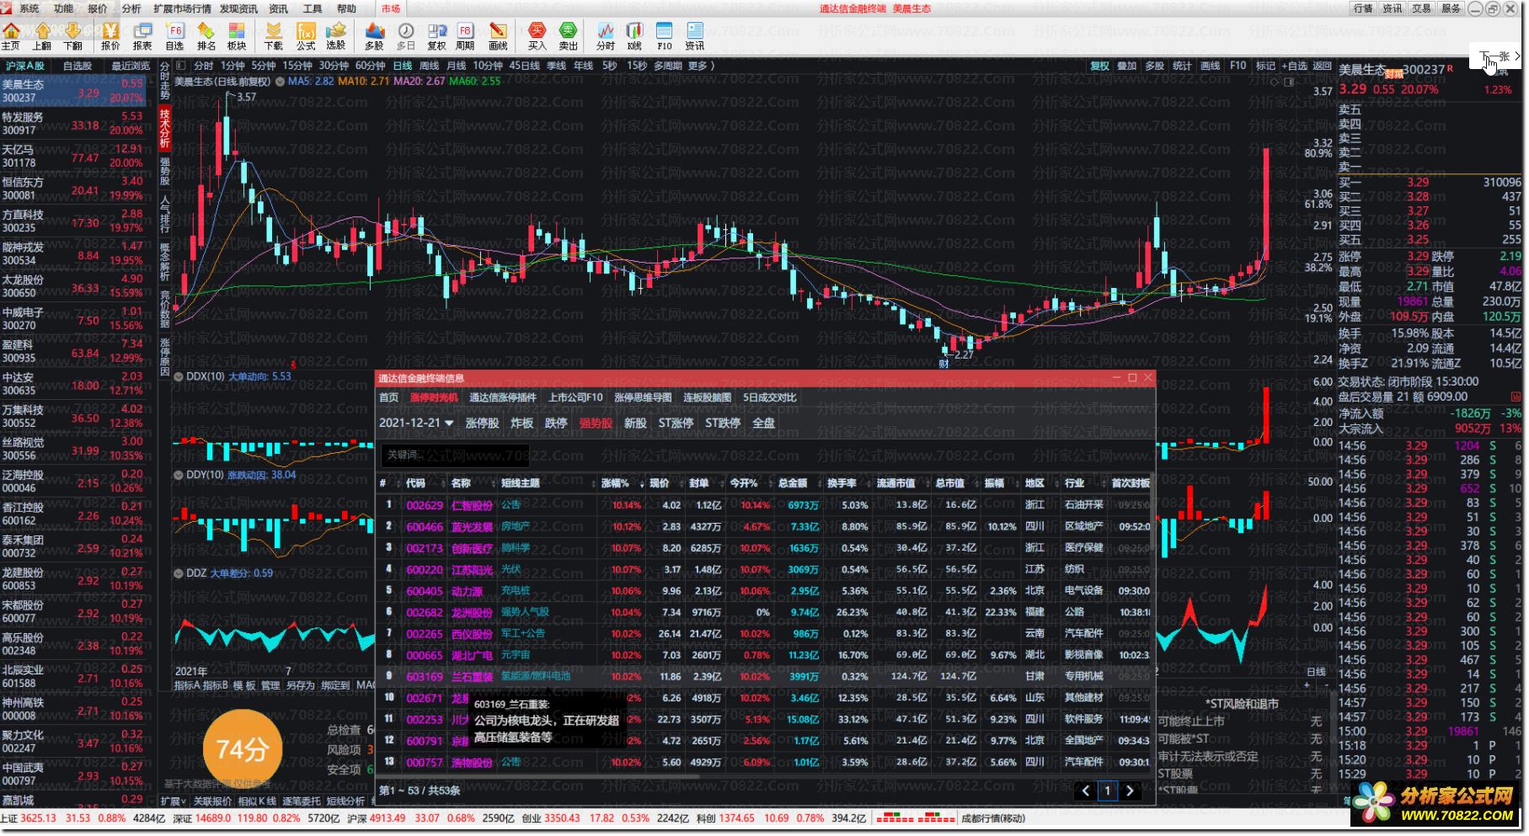Open the 主页 home toolbar icon
This screenshot has height=836, width=1529.
[11, 36]
